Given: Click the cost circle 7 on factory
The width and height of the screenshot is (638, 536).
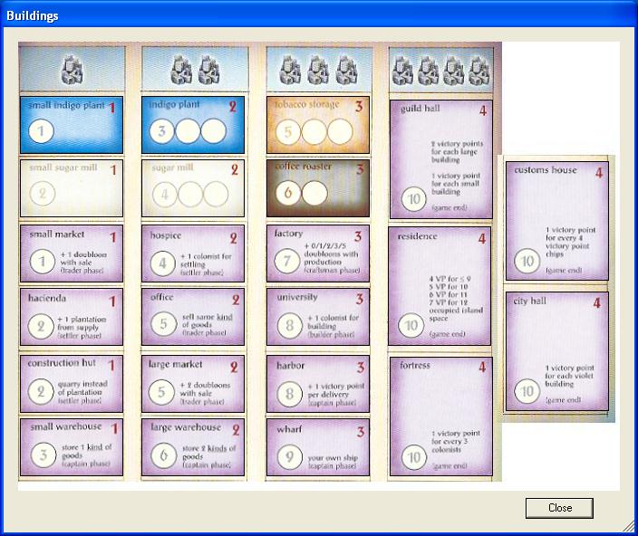Looking at the screenshot, I should pos(287,261).
